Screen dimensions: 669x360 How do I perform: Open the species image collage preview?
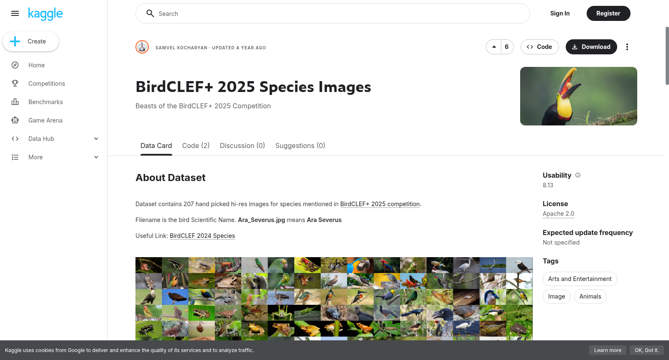click(x=334, y=299)
